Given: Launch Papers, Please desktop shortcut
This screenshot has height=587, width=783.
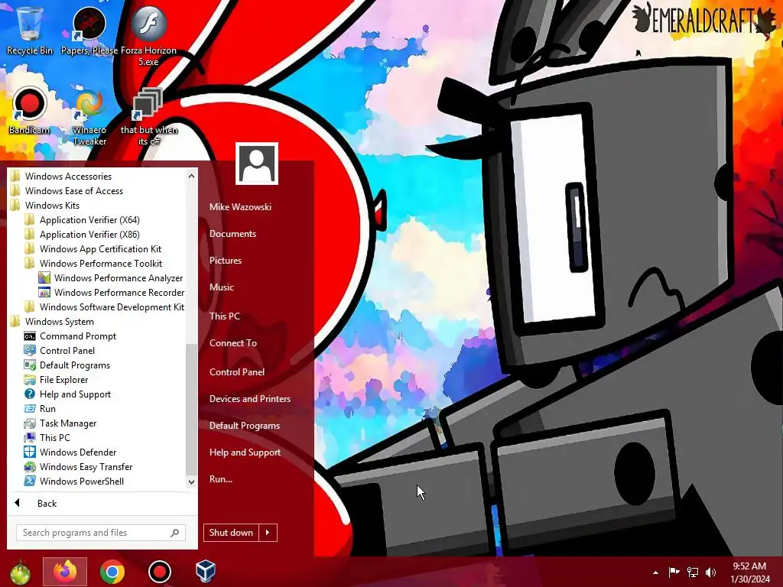Looking at the screenshot, I should tap(89, 30).
